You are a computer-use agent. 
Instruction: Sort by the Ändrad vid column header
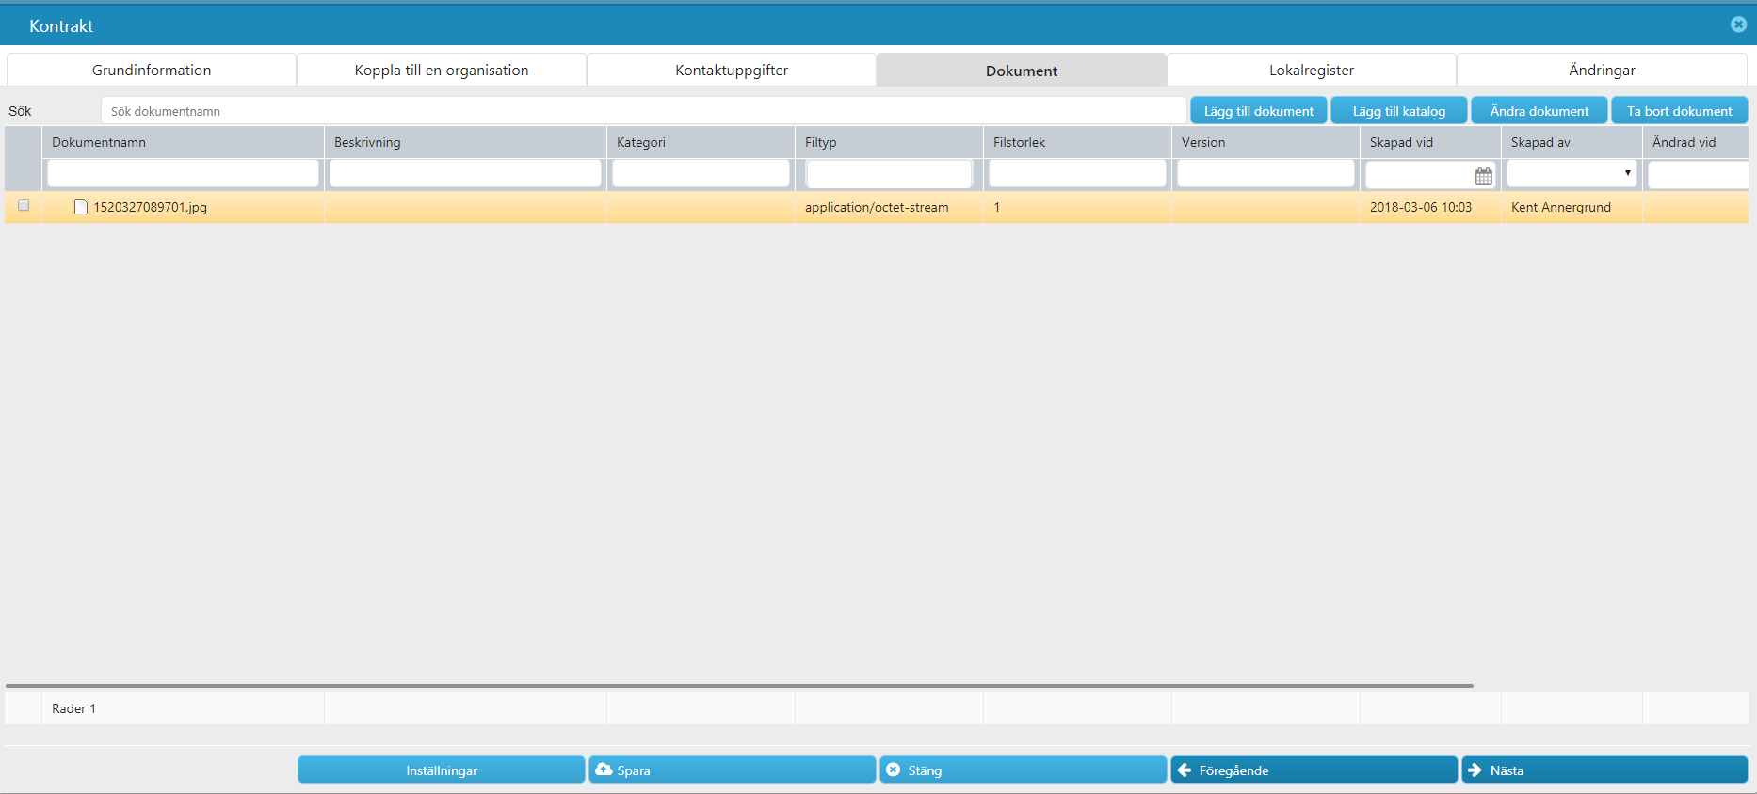[x=1696, y=142]
